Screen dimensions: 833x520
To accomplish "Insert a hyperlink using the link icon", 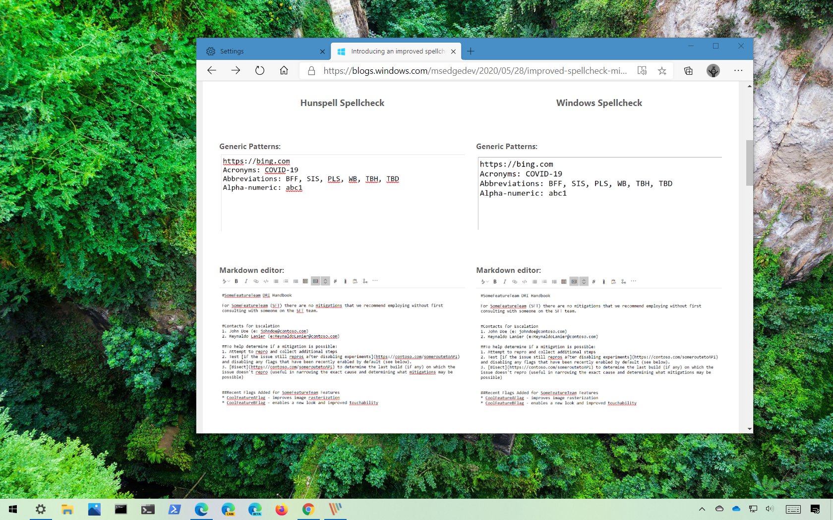I will point(256,281).
